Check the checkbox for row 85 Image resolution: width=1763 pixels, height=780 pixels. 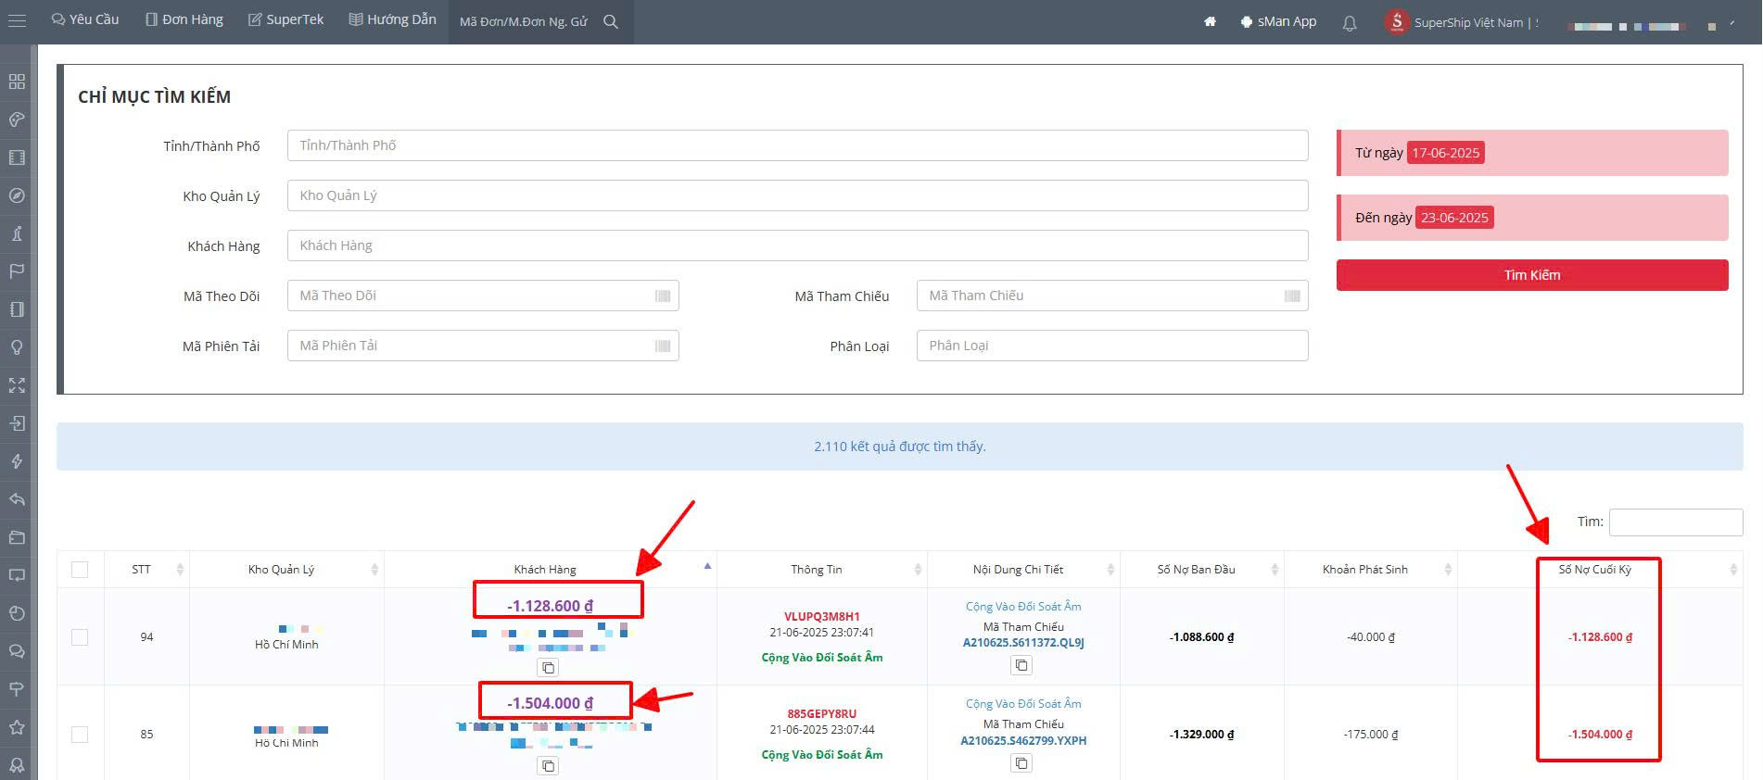pos(80,735)
